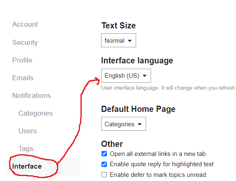This screenshot has width=236, height=181.
Task: Click the arrow next to Normal
Action: pos(130,41)
